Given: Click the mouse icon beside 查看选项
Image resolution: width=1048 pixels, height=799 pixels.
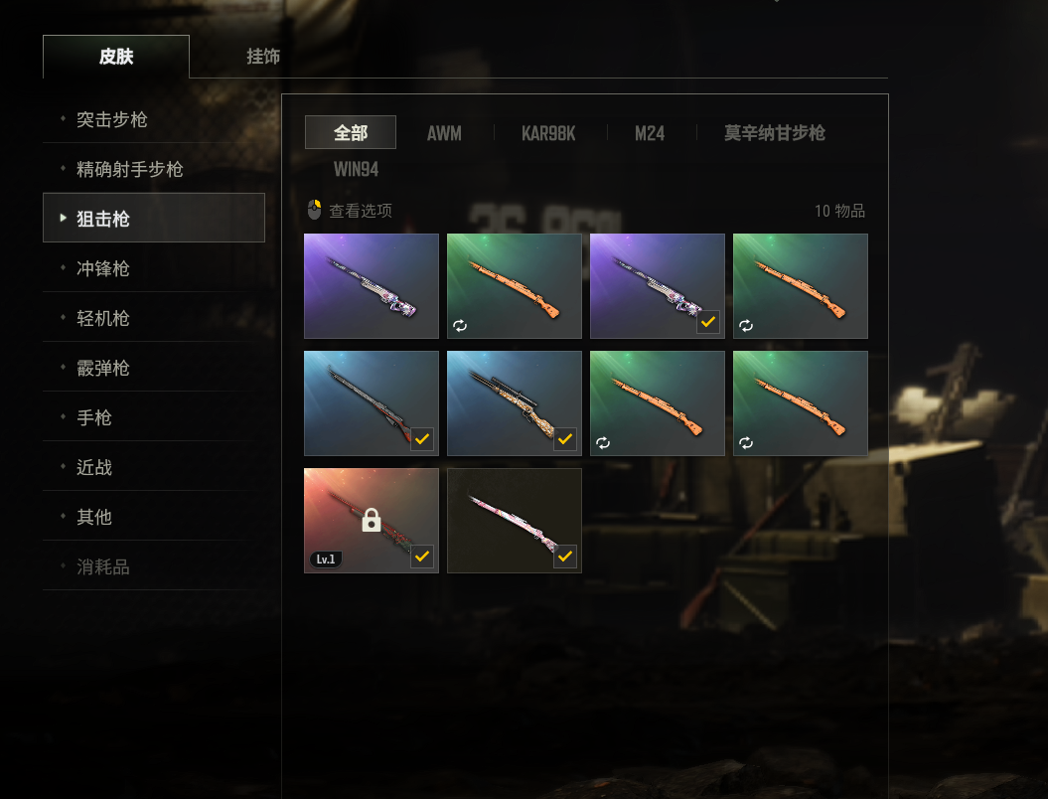Looking at the screenshot, I should tap(314, 210).
